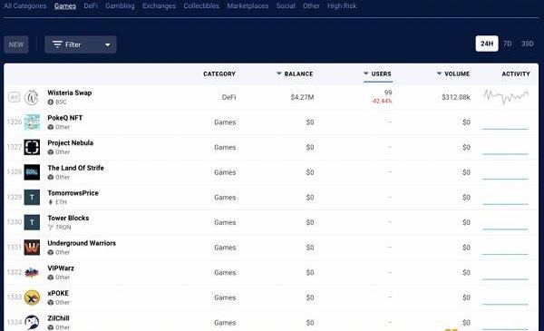Sort by VOLUME column arrow
544x331 pixels.
[x=439, y=73]
